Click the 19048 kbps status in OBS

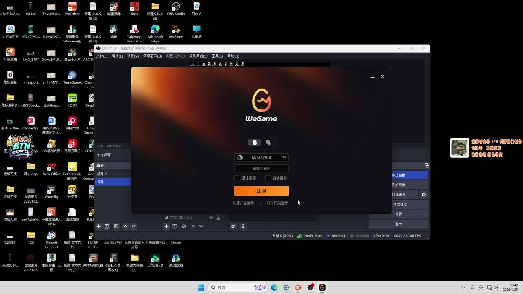pyautogui.click(x=309, y=236)
